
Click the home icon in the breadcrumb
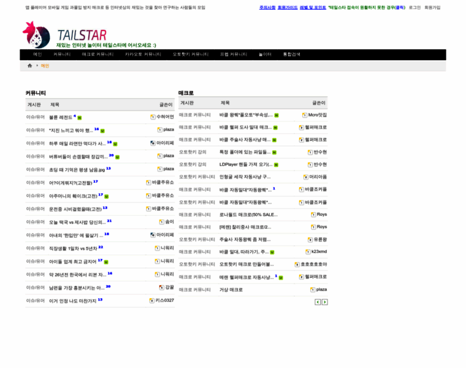pos(29,66)
